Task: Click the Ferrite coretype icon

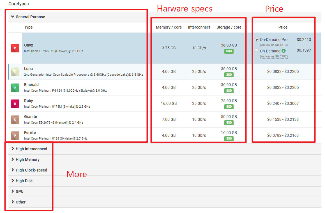Action: point(15,136)
